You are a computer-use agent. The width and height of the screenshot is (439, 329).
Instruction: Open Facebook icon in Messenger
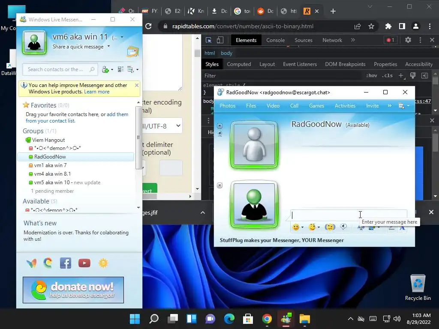click(x=66, y=263)
